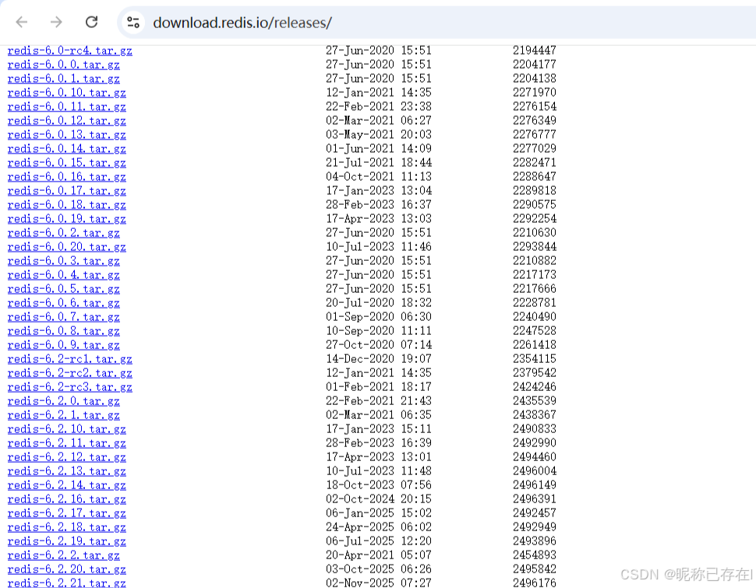Screen dimensions: 756x588
Task: Select file size 2454893
Action: [534, 555]
